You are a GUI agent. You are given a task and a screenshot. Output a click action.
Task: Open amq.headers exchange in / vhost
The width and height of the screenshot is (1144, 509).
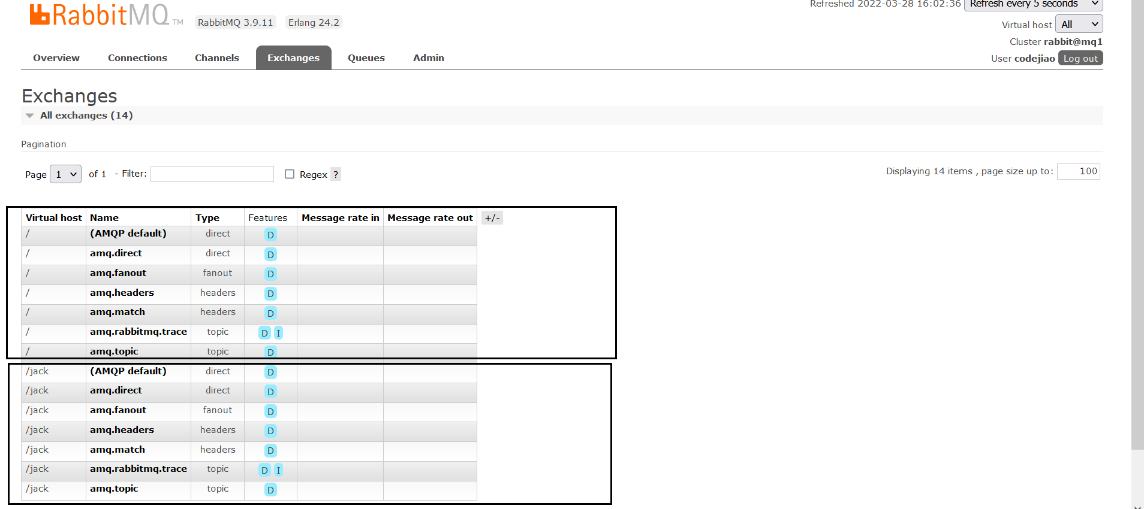(122, 293)
